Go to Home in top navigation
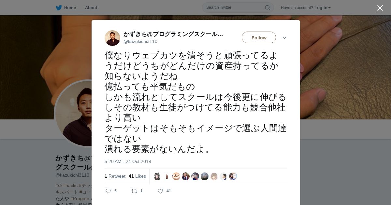The height and width of the screenshot is (205, 391). (x=70, y=8)
